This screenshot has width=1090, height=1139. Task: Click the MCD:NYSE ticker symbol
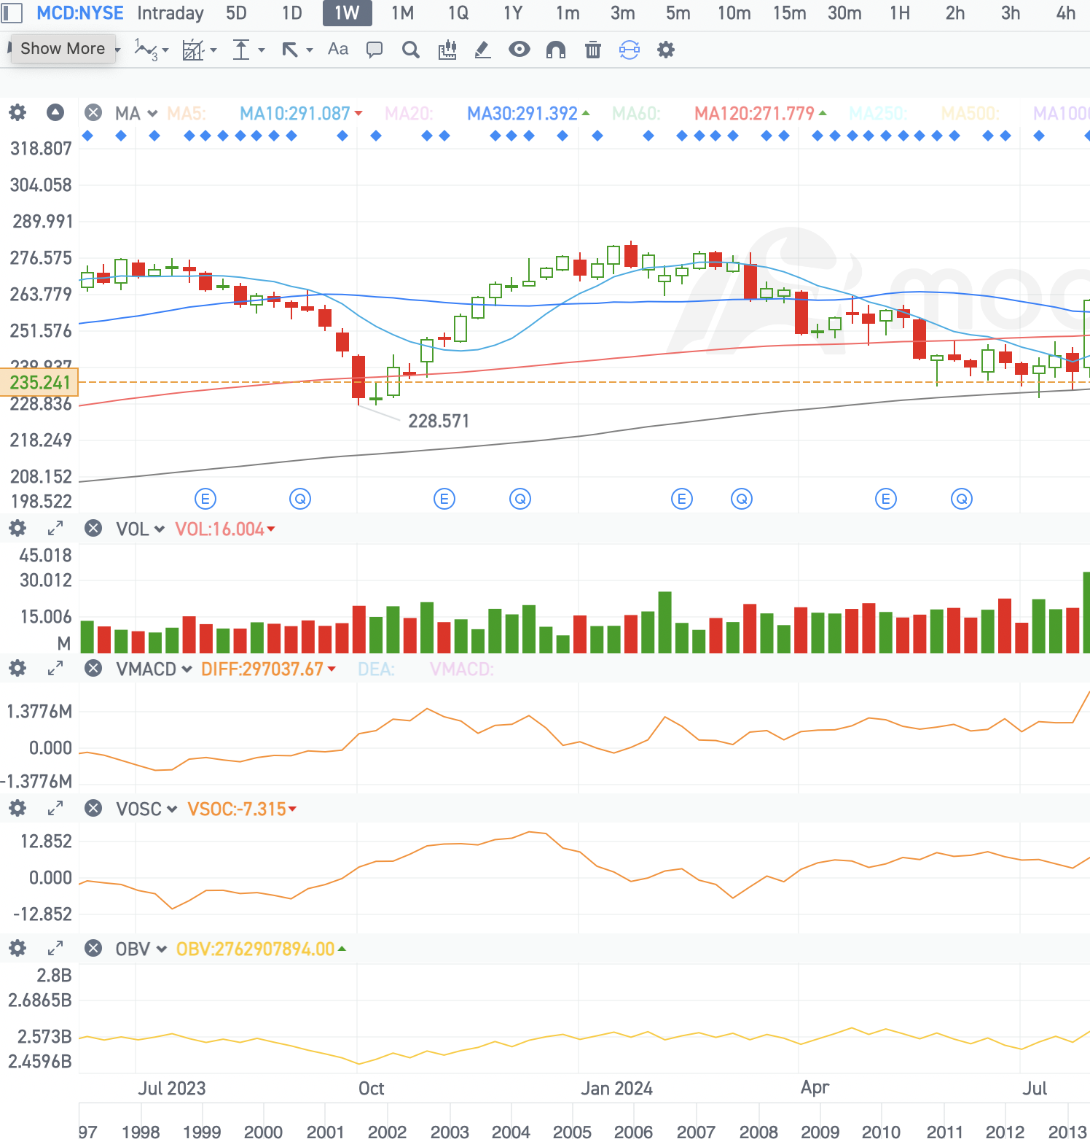click(x=80, y=13)
